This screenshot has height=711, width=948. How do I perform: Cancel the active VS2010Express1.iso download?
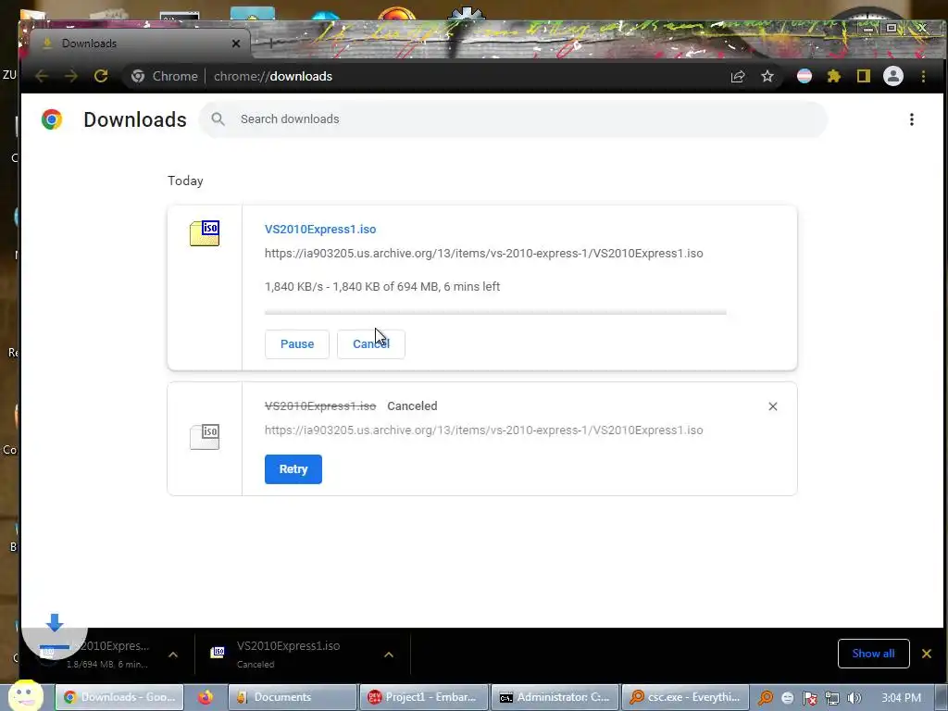coord(370,344)
